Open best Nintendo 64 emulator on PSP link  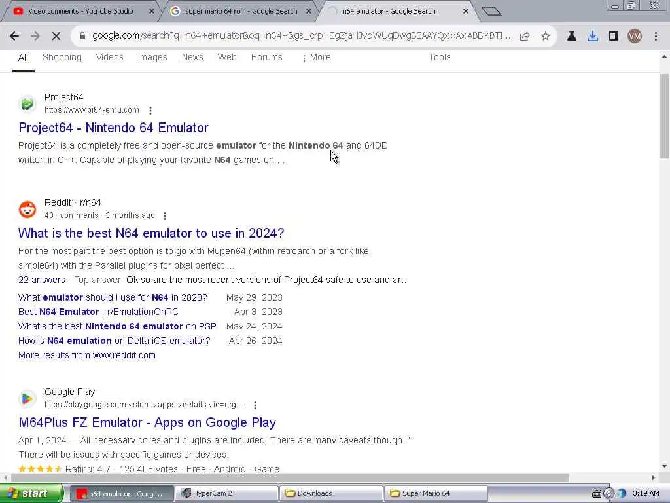pos(118,326)
